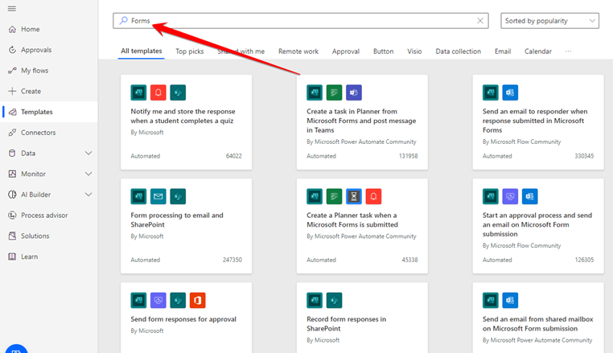
Task: Open My flows label in sidebar
Action: point(35,71)
